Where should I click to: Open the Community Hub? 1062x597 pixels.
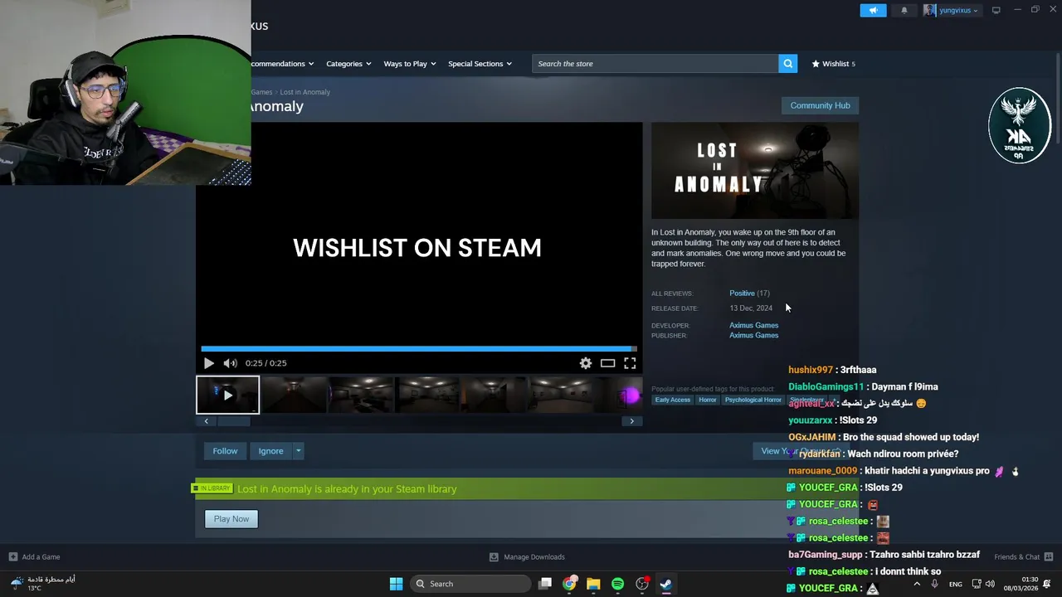coord(820,105)
